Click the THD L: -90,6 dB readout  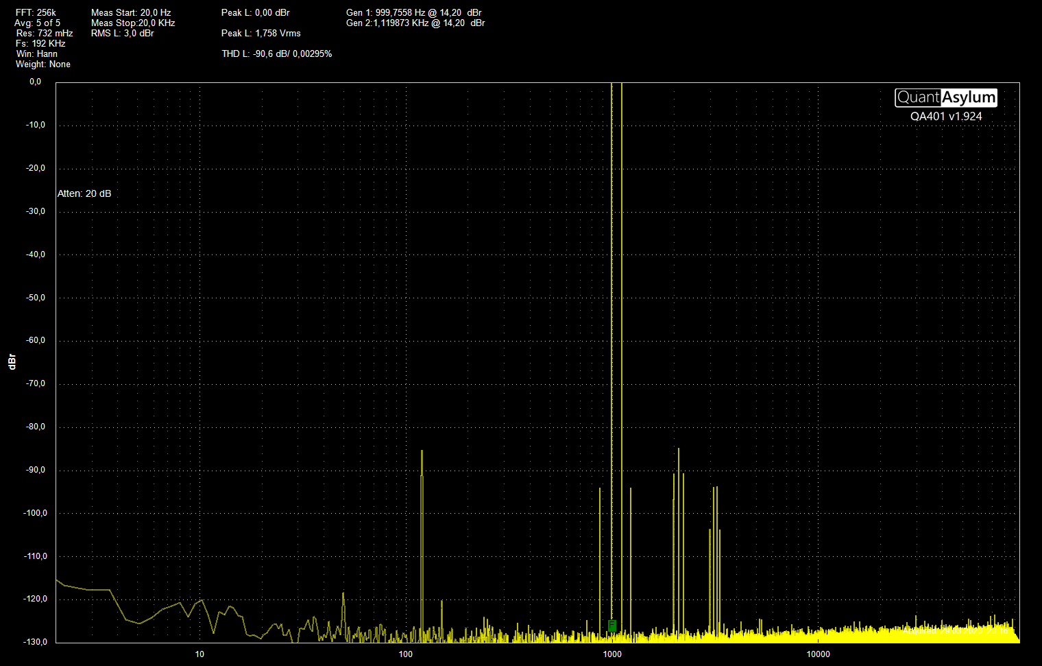point(276,53)
